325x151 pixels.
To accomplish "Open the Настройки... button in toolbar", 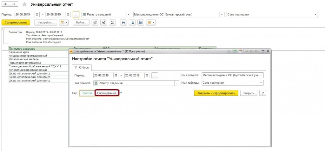I will 45,22.
